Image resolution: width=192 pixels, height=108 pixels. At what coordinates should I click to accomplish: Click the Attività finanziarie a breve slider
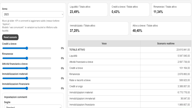[26, 68]
